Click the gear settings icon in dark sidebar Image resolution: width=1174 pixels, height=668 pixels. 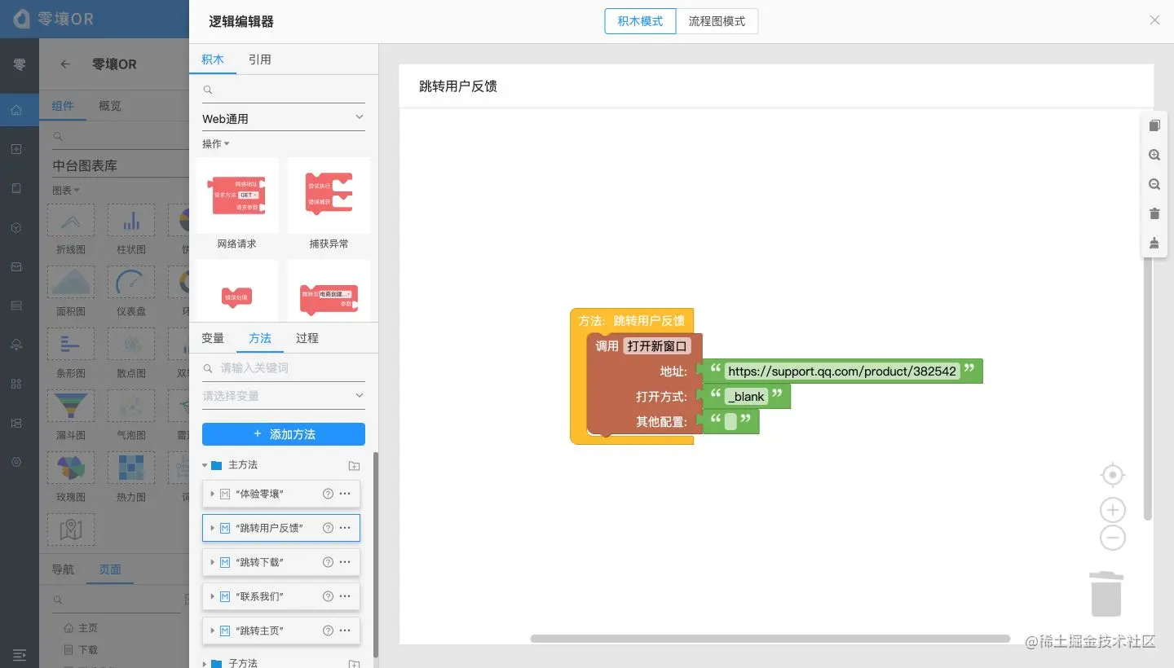click(x=16, y=462)
